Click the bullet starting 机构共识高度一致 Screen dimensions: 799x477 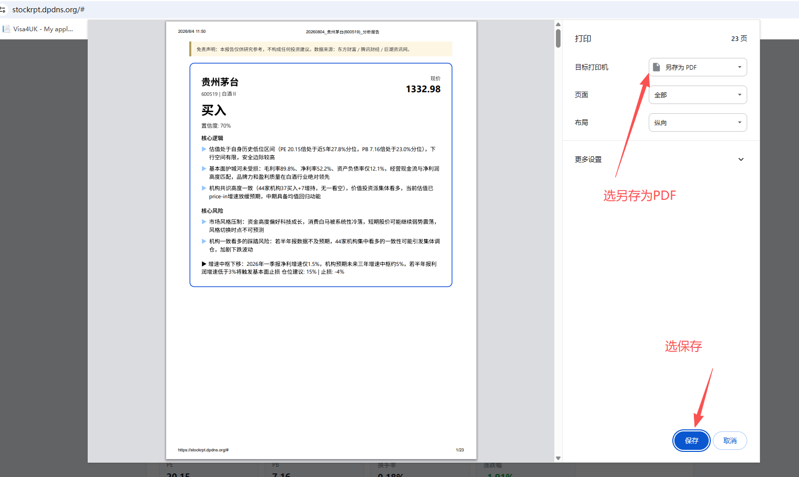(x=321, y=192)
